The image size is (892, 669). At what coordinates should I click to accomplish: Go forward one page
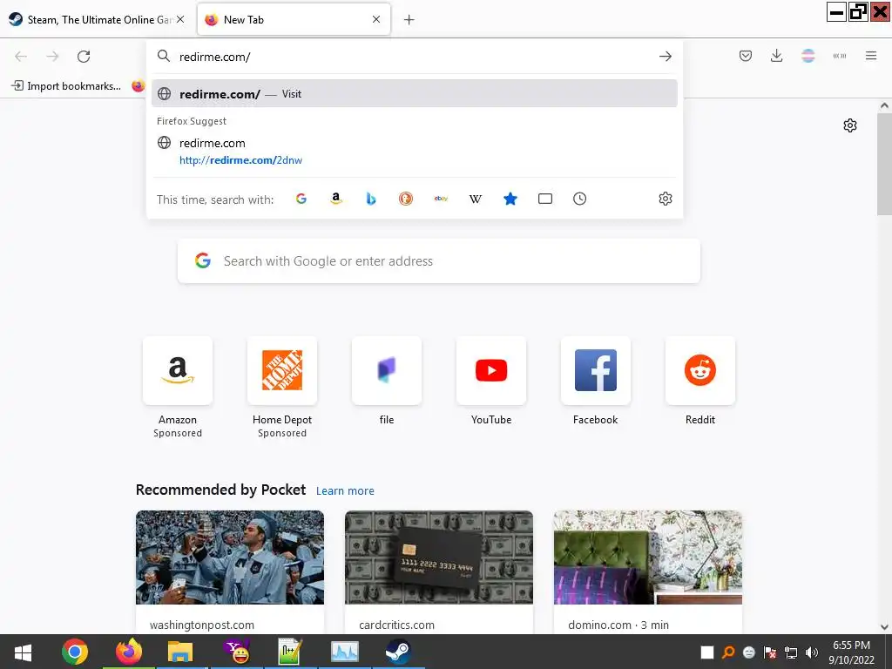52,57
